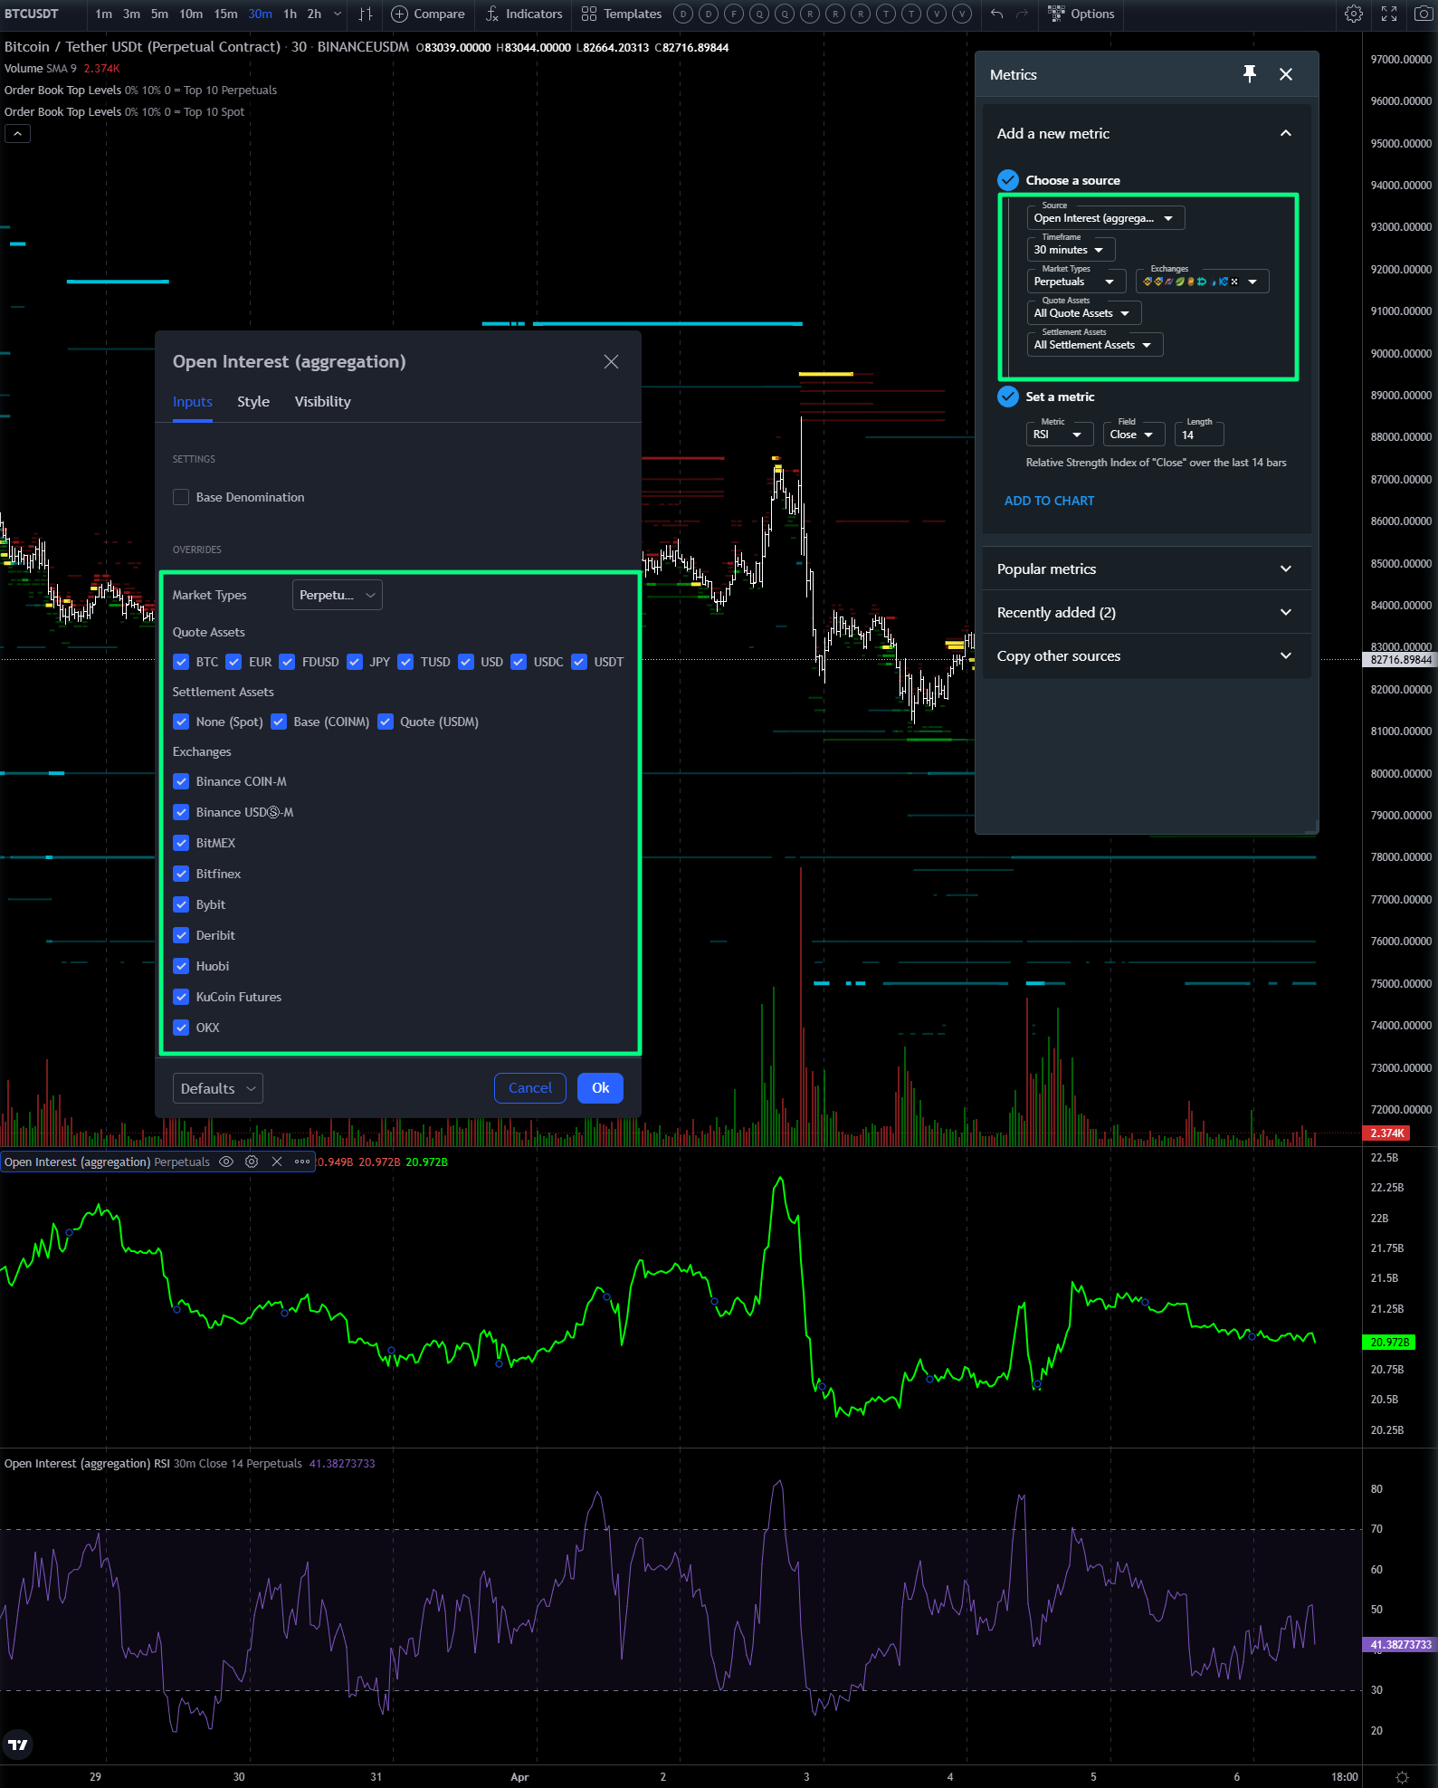Click the TradingView logo at the bottom left
This screenshot has width=1438, height=1788.
pos(17,1745)
